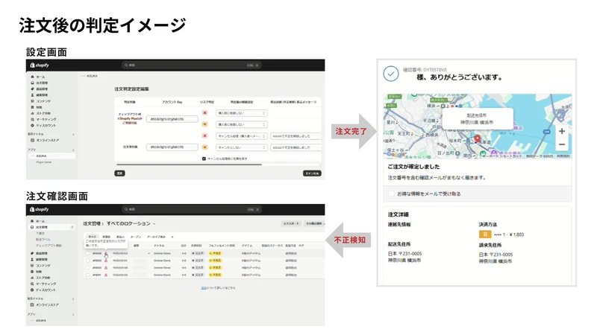Tick the checkbox for order #1002
Image resolution: width=597 pixels, height=335 pixels.
88,268
